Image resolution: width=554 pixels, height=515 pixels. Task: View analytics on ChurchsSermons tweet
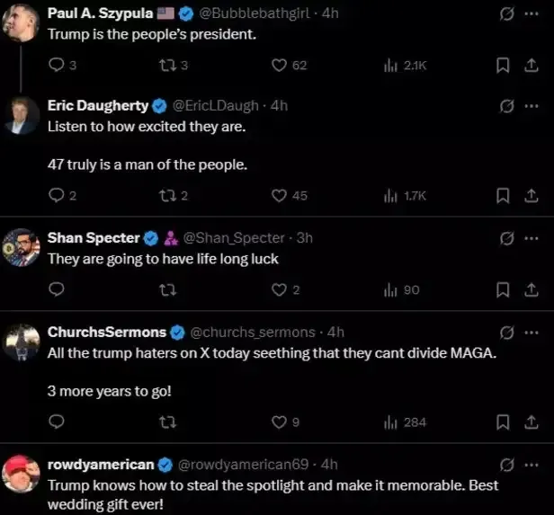click(392, 422)
